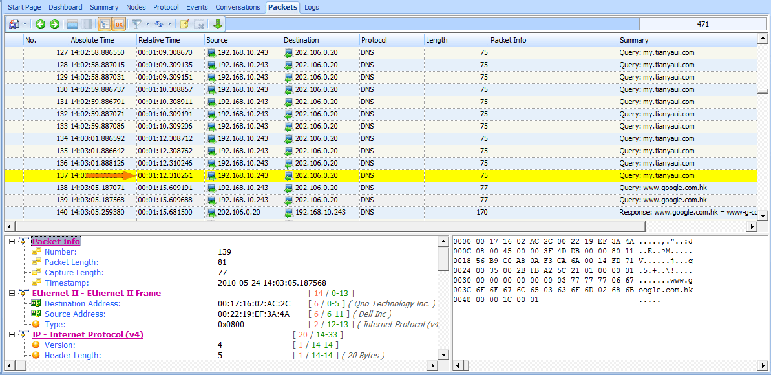Open the refresh dropdown arrow
Viewport: 771px width, 375px height.
click(x=169, y=24)
